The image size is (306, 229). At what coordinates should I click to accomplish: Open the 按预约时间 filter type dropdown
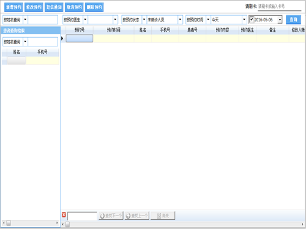(208, 20)
